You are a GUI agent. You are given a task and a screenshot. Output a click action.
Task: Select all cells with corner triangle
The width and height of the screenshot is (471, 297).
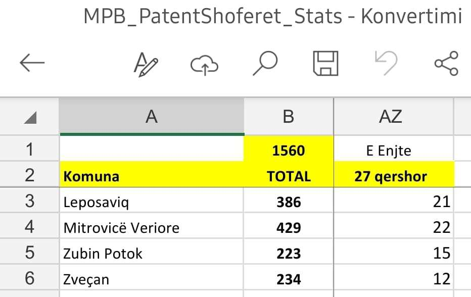(30, 117)
